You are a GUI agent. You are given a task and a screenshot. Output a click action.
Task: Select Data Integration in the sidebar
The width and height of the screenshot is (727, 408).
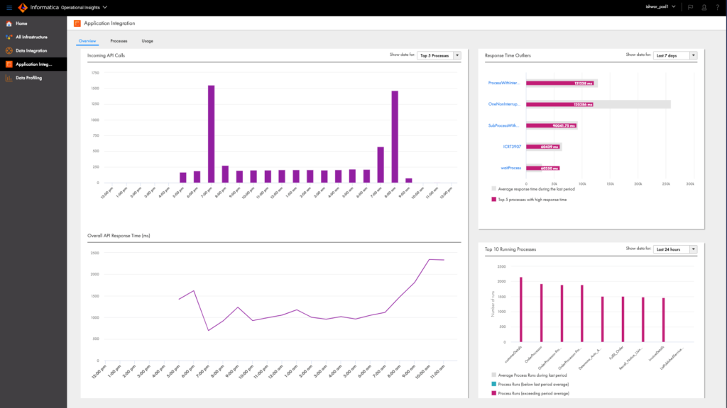pyautogui.click(x=31, y=50)
